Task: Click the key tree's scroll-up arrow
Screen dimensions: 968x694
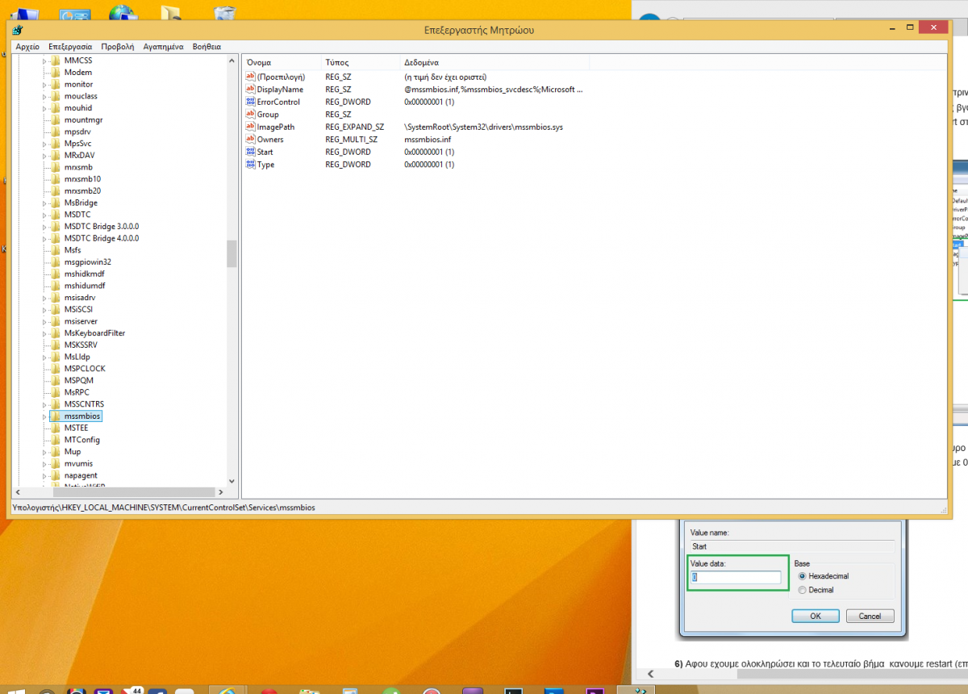Action: click(232, 61)
